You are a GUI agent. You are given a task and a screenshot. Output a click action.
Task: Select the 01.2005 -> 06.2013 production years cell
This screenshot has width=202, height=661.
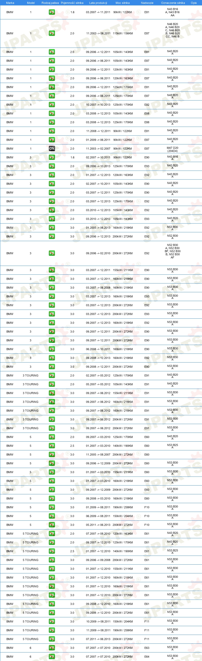point(98,228)
